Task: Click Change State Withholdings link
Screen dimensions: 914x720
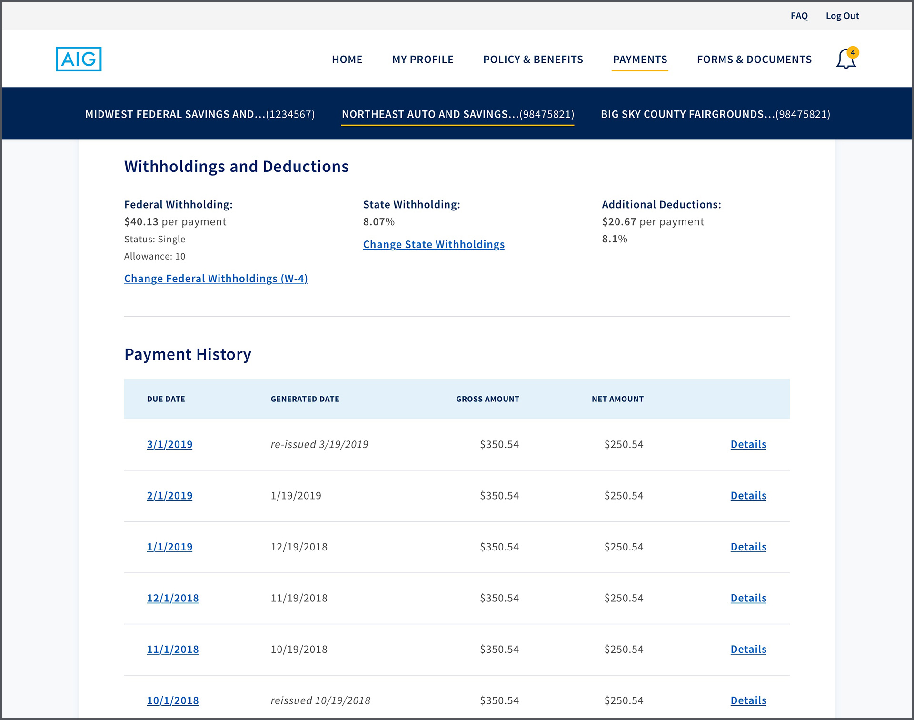Action: coord(434,244)
